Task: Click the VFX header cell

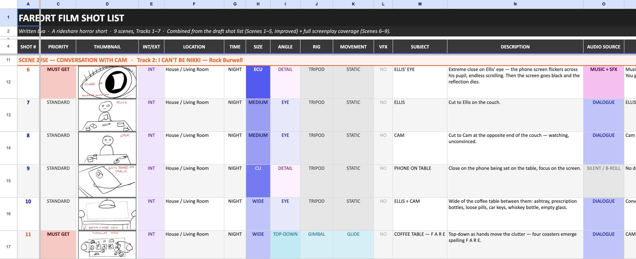Action: [383, 47]
